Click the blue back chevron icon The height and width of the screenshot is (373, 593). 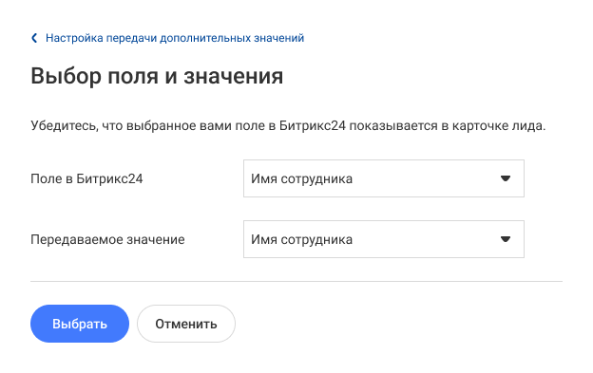click(34, 38)
